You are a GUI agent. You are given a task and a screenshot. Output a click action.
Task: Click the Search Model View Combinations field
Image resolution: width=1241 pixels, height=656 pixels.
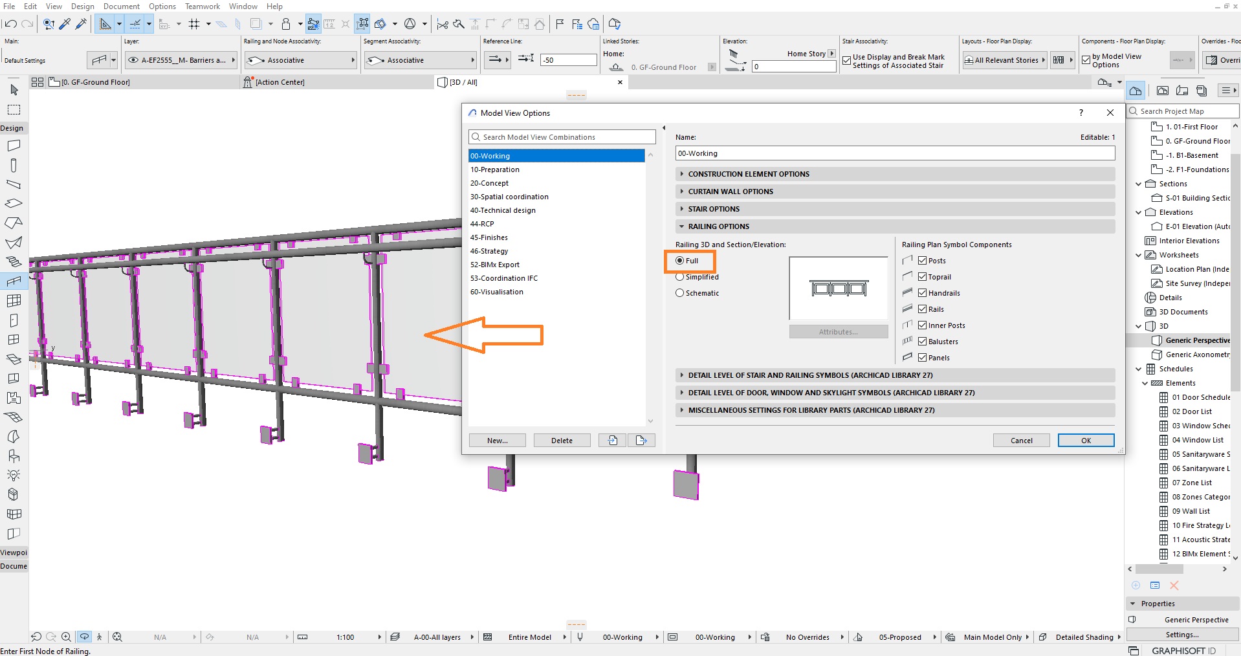(562, 137)
